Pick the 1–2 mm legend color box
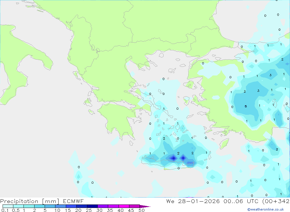Image resolution: width=290 pixels, height=212 pixels. pyautogui.click(x=29, y=206)
